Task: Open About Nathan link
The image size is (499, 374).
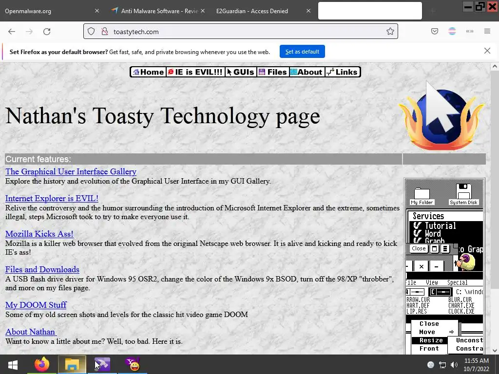Action: pyautogui.click(x=31, y=332)
